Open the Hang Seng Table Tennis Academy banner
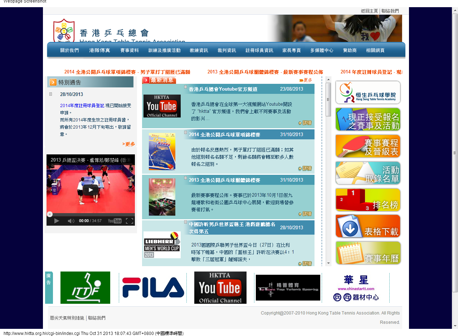The image size is (458, 336). click(x=368, y=92)
